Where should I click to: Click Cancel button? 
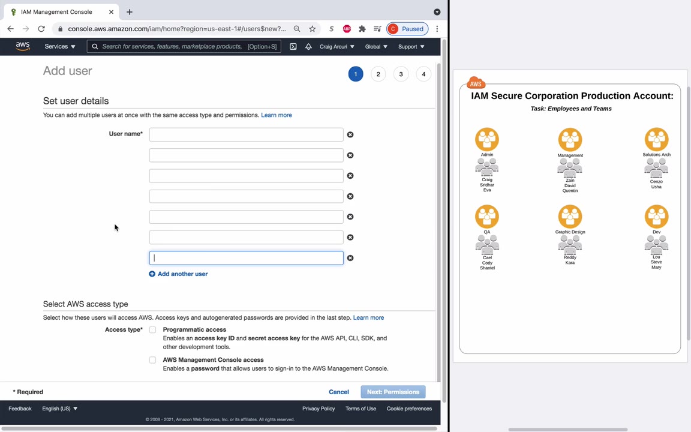tap(338, 392)
